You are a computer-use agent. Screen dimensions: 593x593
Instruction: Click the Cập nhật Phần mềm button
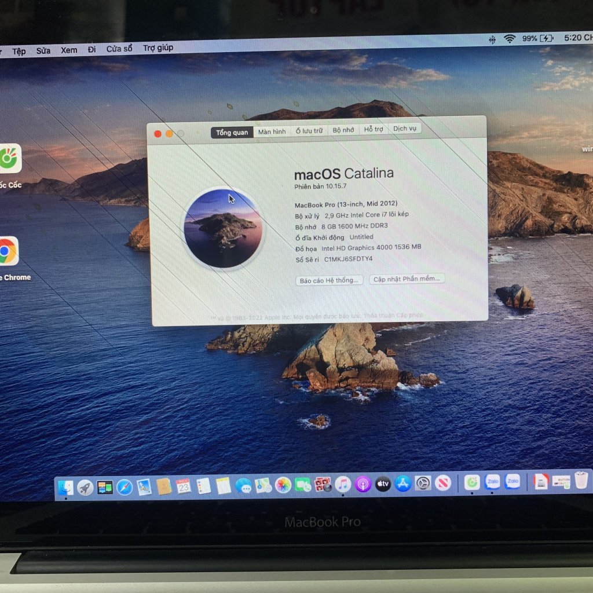click(x=407, y=279)
